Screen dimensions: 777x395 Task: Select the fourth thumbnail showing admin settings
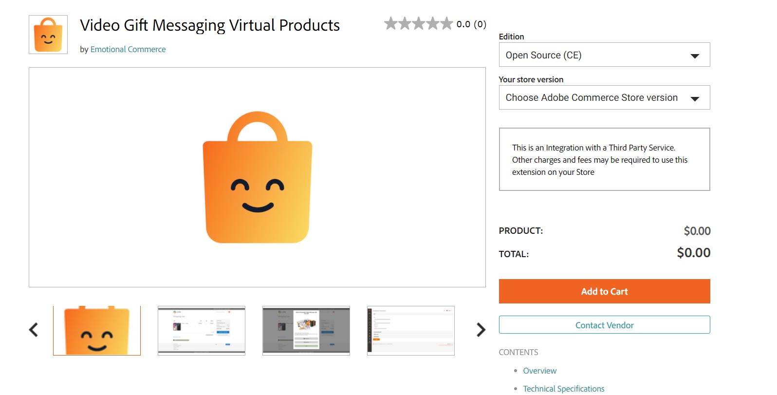click(x=411, y=330)
